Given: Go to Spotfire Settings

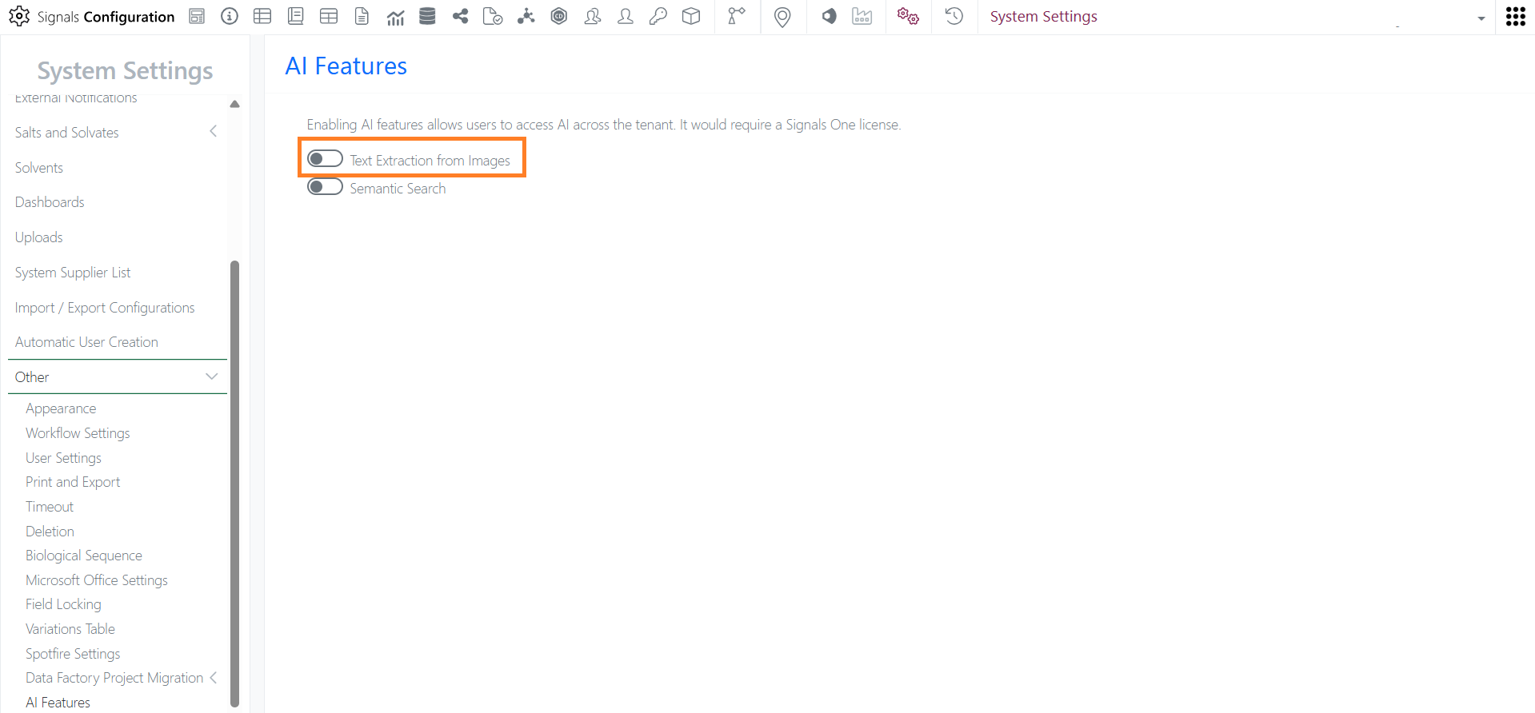Looking at the screenshot, I should pyautogui.click(x=73, y=654).
